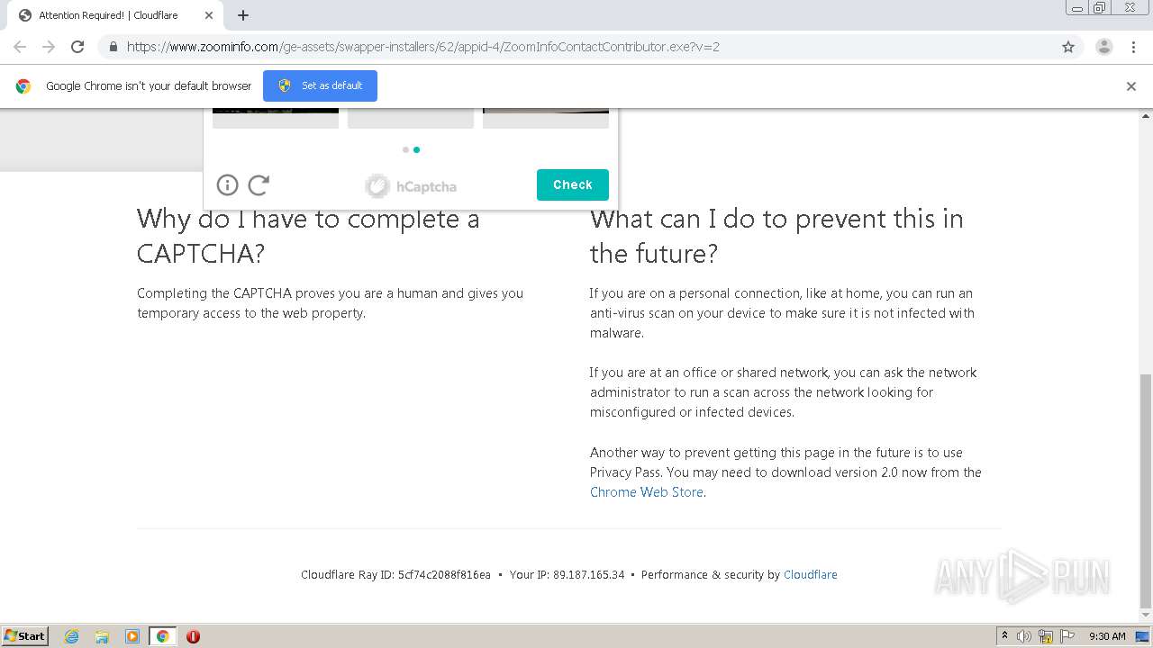Restore down the Chrome window
This screenshot has height=648, width=1153.
[x=1100, y=7]
